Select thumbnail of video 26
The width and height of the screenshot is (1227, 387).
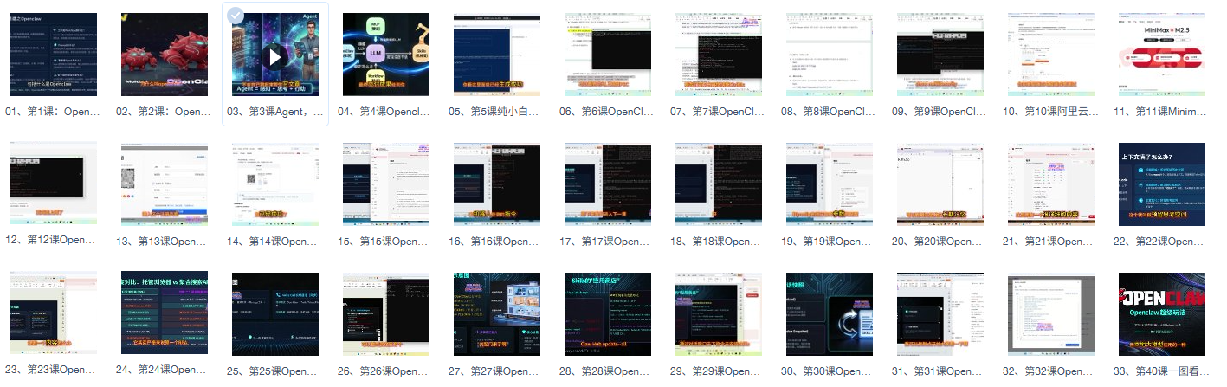tap(386, 313)
